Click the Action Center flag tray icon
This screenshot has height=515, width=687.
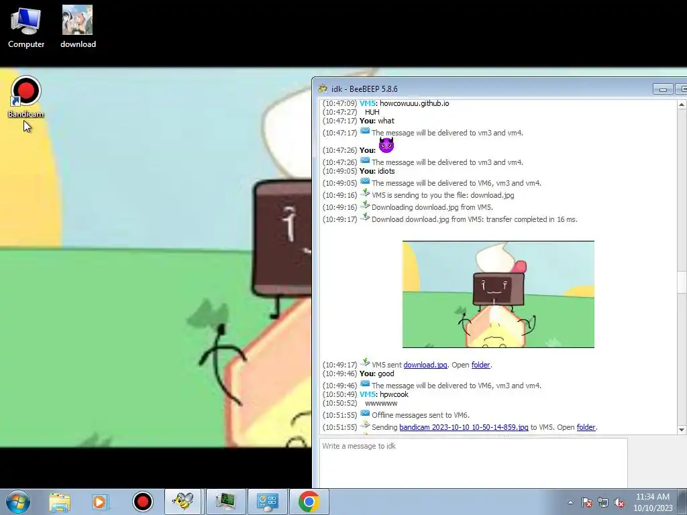point(586,502)
